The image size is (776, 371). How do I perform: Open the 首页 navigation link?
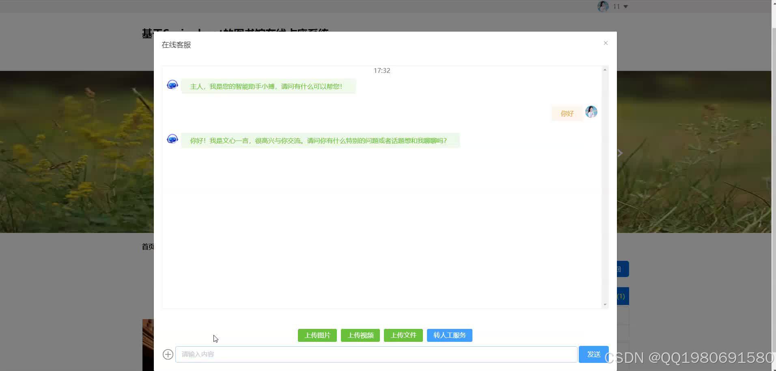[x=147, y=246]
